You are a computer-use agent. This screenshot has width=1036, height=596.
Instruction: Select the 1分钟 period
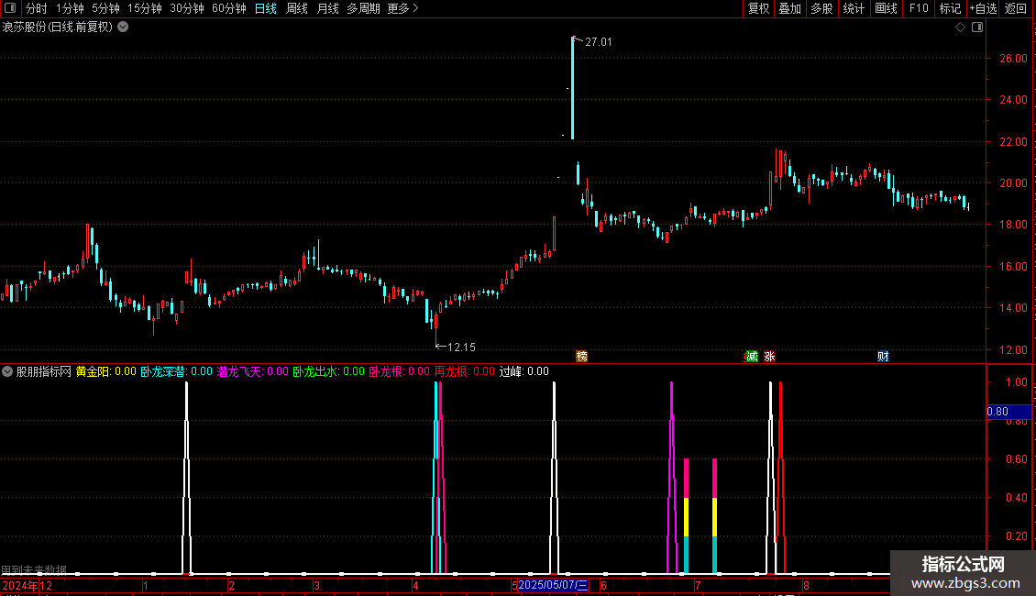tap(70, 8)
